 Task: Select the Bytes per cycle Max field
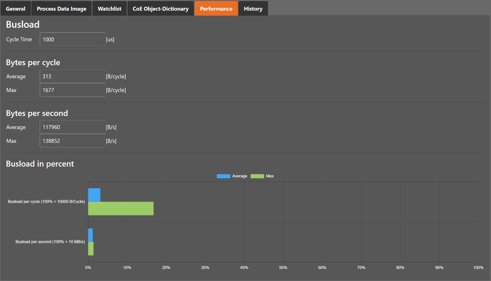(x=72, y=90)
